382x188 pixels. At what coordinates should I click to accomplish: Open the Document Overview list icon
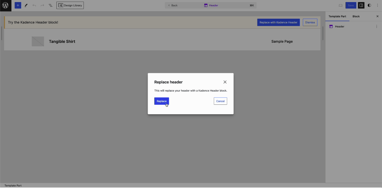[x=50, y=5]
